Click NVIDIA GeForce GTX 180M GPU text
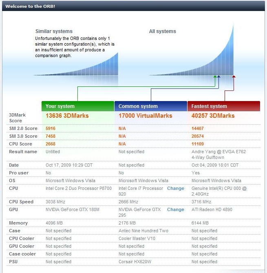Image resolution: width=267 pixels, height=273 pixels. click(x=73, y=209)
